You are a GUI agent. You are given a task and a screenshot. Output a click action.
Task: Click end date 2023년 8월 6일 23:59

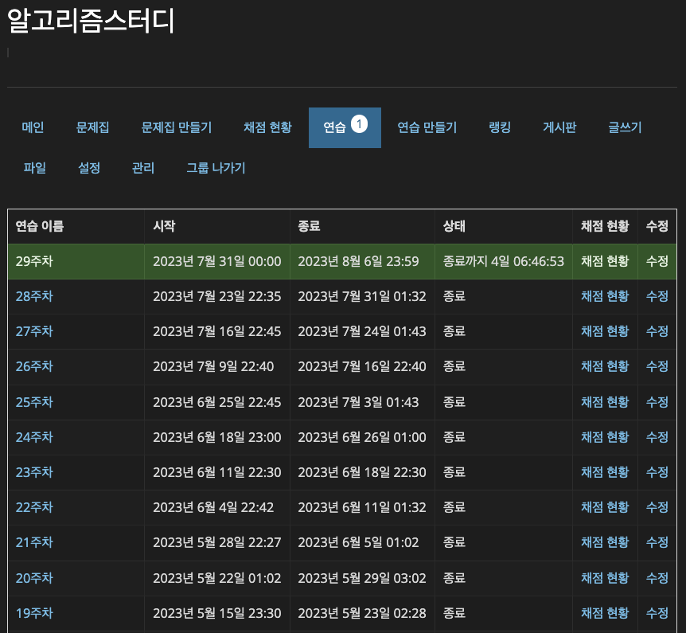(358, 261)
